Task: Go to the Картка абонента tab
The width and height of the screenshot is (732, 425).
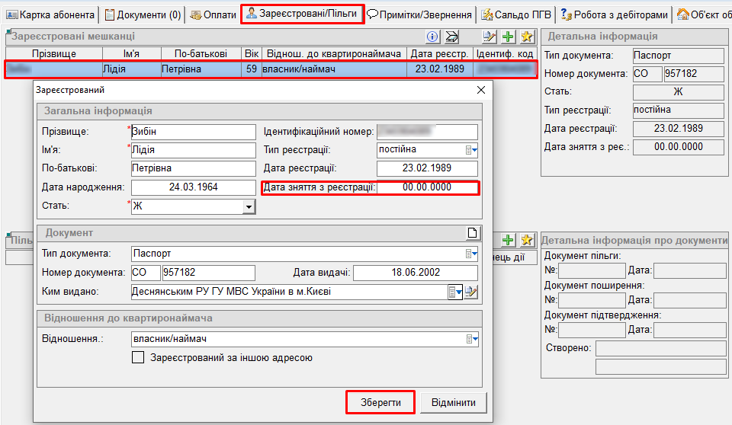Action: (51, 14)
